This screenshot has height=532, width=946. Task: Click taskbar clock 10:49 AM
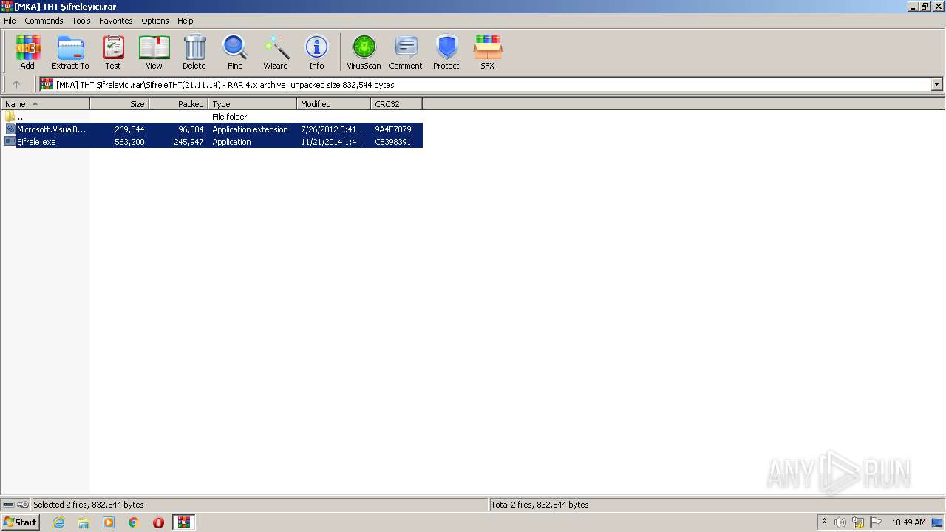click(x=908, y=522)
